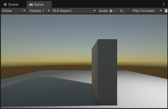The image size is (168, 109).
Task: Select the Game tab
Action: point(39,5)
